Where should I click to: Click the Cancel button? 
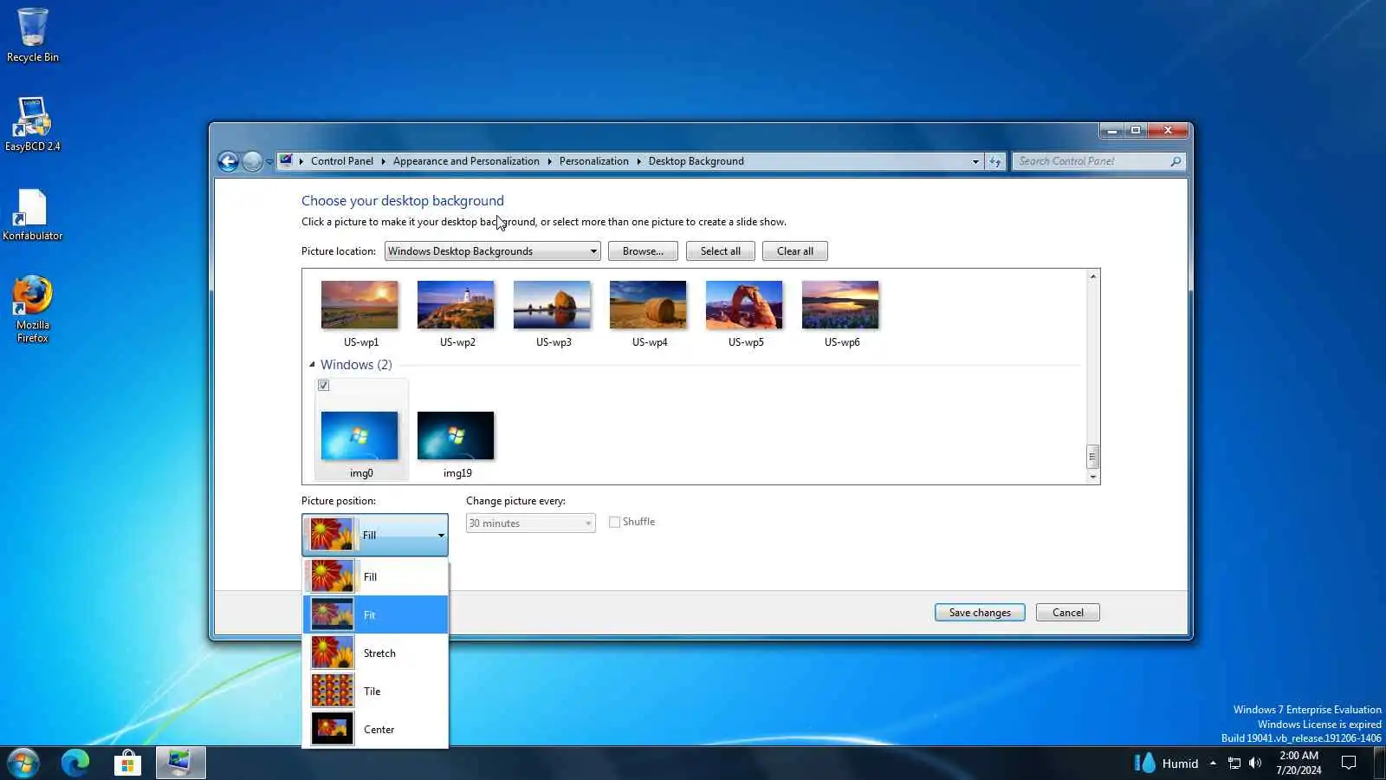1068,613
